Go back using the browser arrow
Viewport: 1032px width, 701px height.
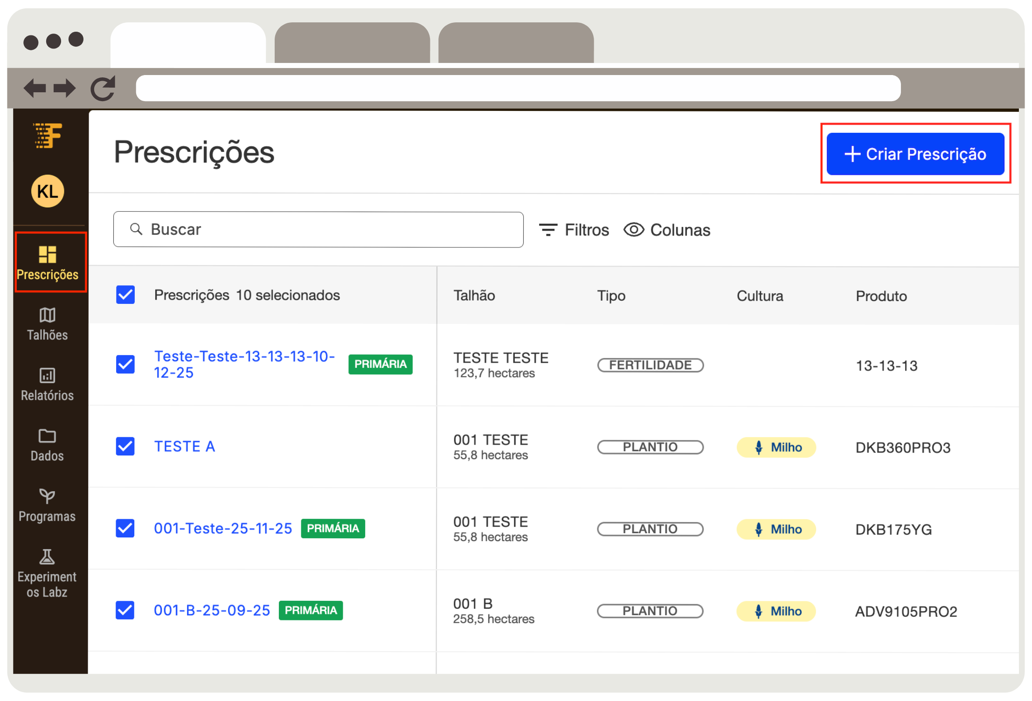click(35, 88)
